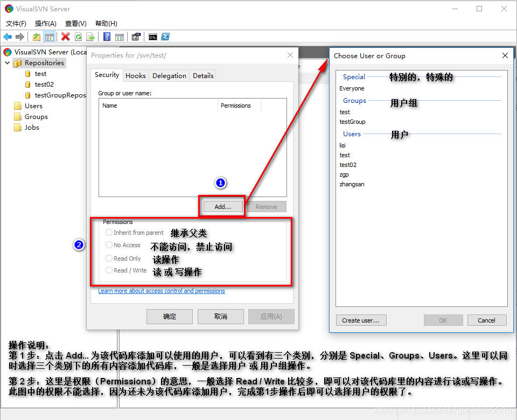The image size is (517, 420).
Task: Select the Users folder in the tree
Action: (29, 106)
